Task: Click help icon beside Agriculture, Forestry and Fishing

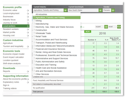Action: click(x=34, y=17)
